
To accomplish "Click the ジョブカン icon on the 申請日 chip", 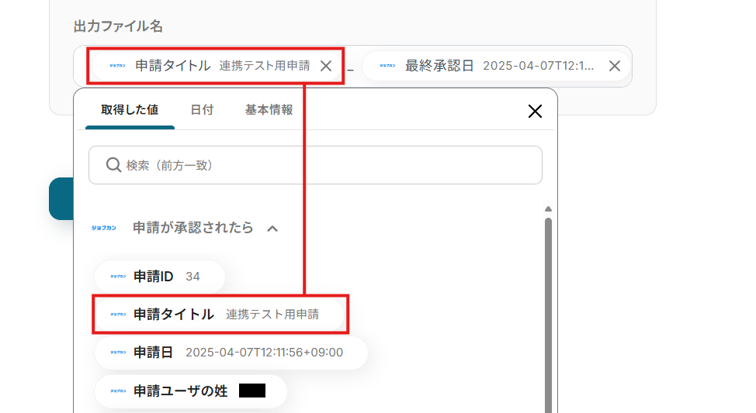I will point(118,353).
